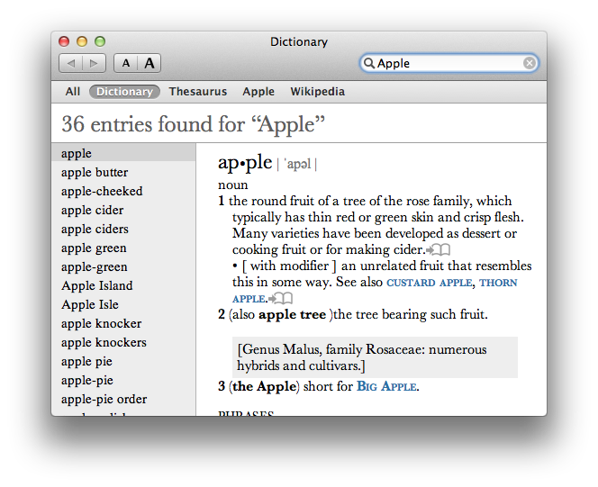598x487 pixels.
Task: Click the 'ap•ple' headword in the definition
Action: 245,163
